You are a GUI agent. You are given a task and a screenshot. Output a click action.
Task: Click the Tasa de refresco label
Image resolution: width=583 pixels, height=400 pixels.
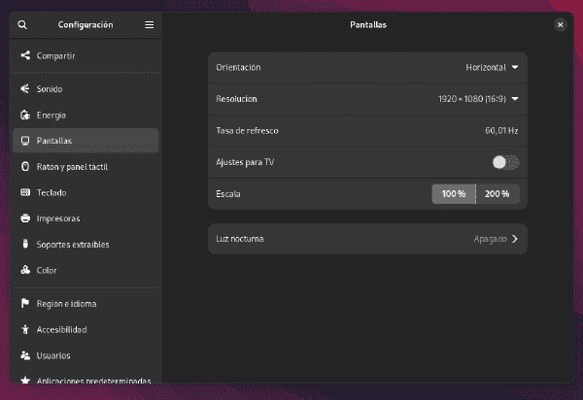(x=247, y=131)
